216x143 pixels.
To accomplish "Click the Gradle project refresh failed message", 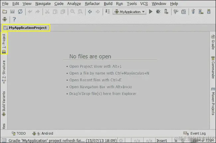I will [62, 141].
